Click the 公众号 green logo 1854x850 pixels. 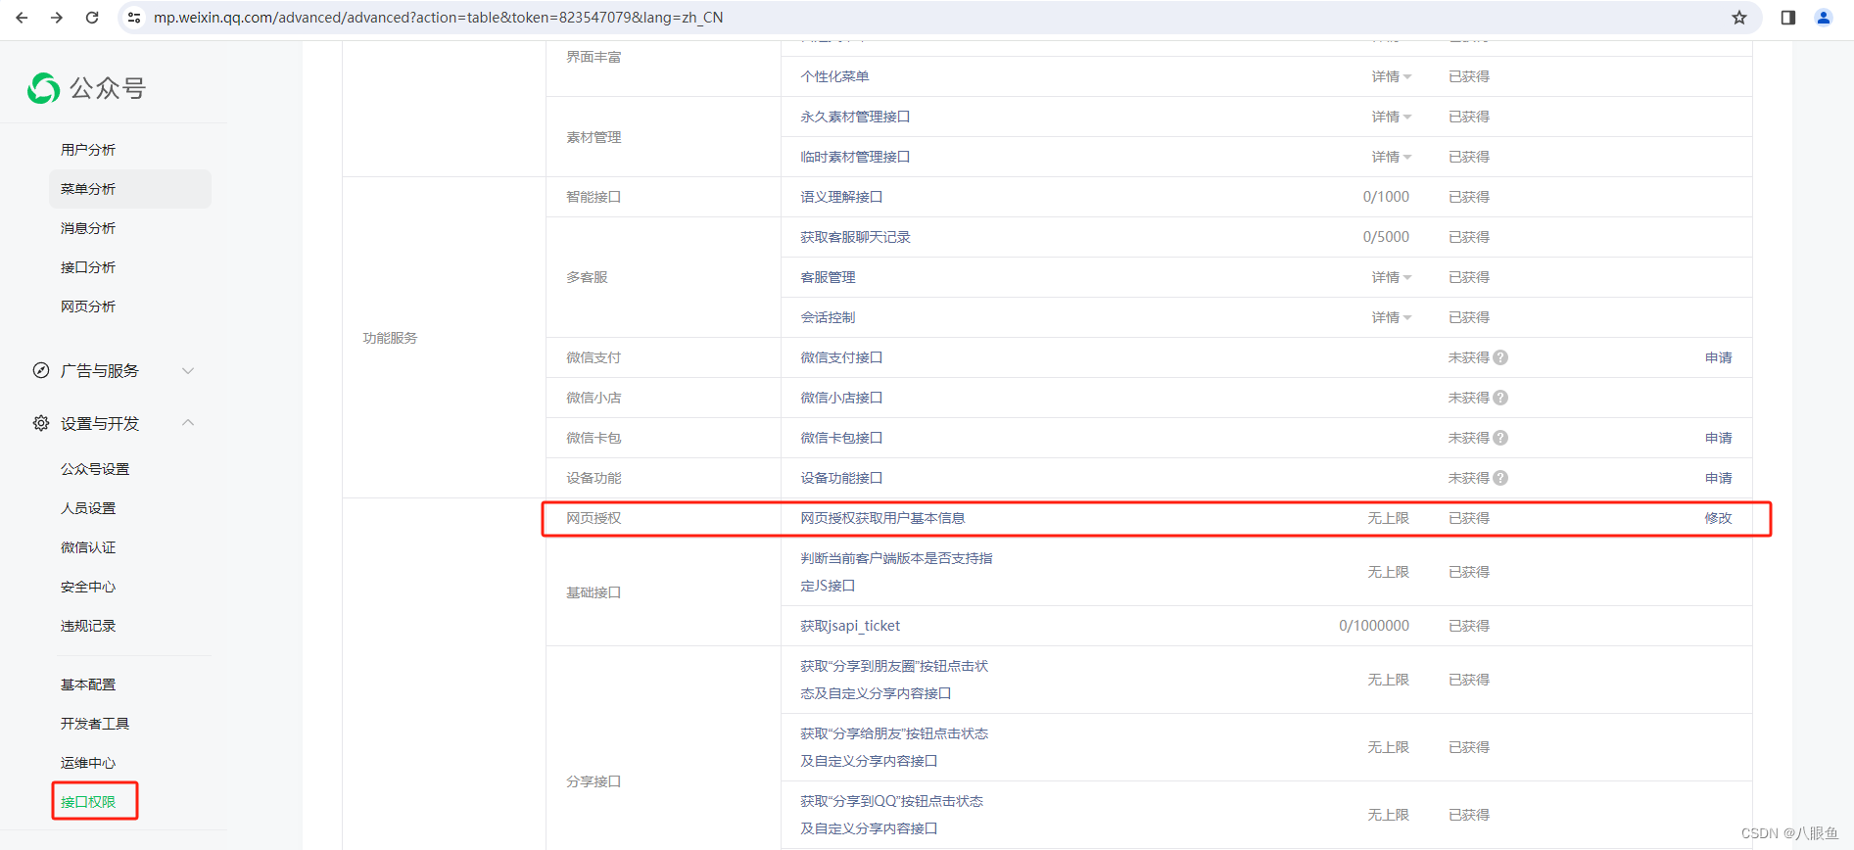(43, 88)
